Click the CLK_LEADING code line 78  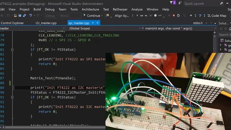(79, 35)
